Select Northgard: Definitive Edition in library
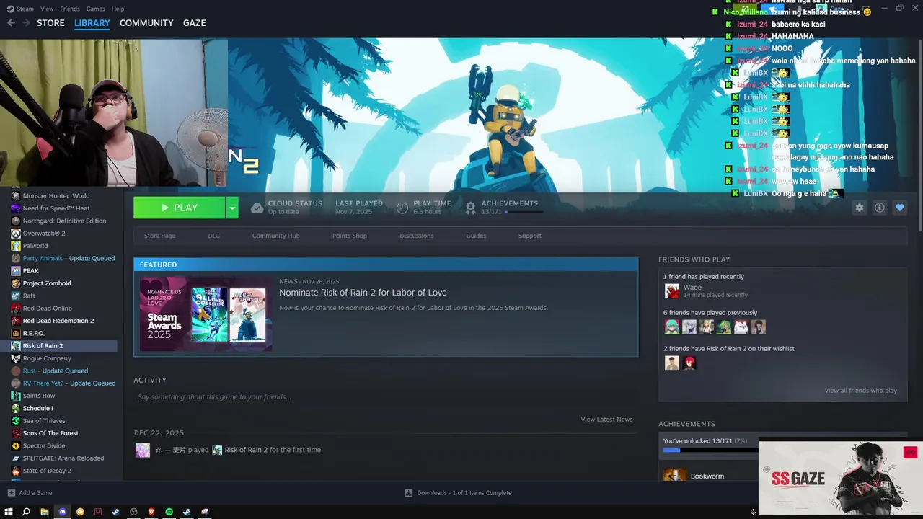The image size is (923, 519). (x=64, y=221)
